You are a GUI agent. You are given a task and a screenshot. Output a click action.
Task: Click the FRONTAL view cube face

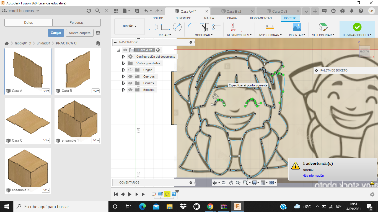364,51
